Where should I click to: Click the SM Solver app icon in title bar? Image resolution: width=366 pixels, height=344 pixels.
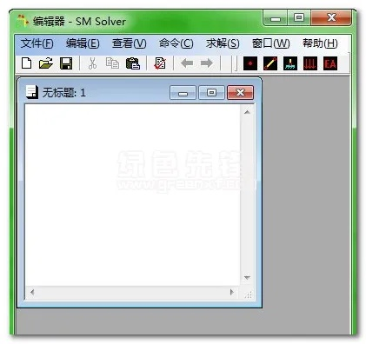pyautogui.click(x=23, y=21)
